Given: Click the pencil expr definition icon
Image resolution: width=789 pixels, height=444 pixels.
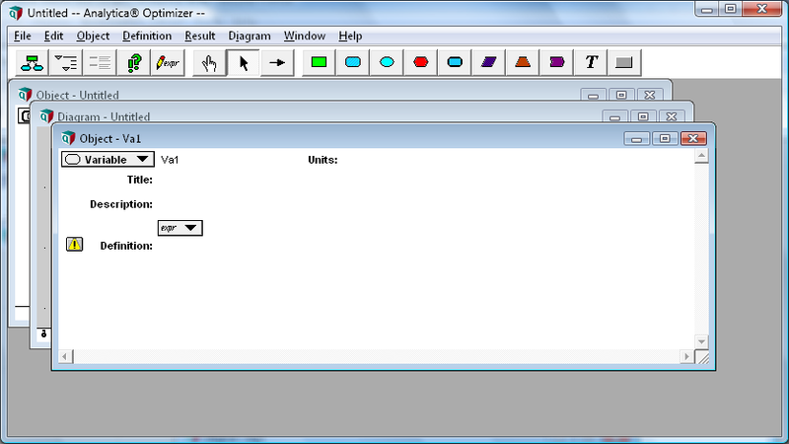Looking at the screenshot, I should tap(168, 63).
